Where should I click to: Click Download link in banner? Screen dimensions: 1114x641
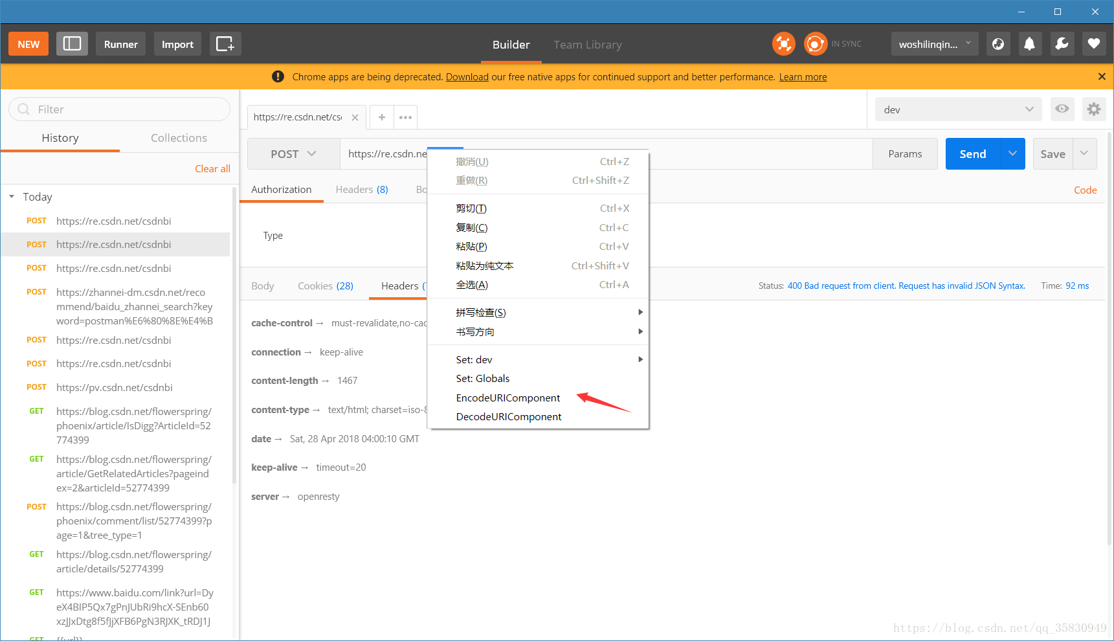click(467, 77)
